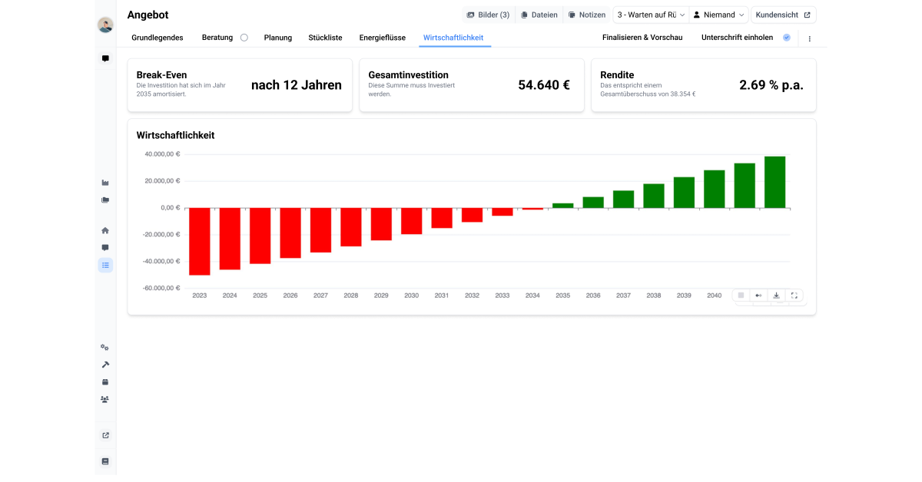922x482 pixels.
Task: Click the '40.000,00 €' axis label
Action: [162, 154]
